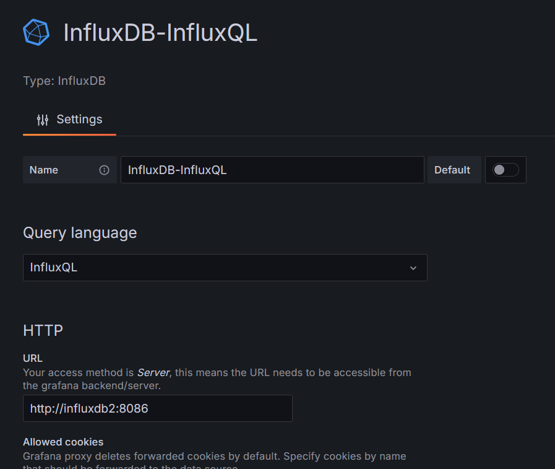
Task: Show the Name field info tooltip icon
Action: pyautogui.click(x=104, y=170)
